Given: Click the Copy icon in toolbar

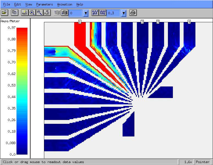Looking at the screenshot, I should pyautogui.click(x=14, y=13).
